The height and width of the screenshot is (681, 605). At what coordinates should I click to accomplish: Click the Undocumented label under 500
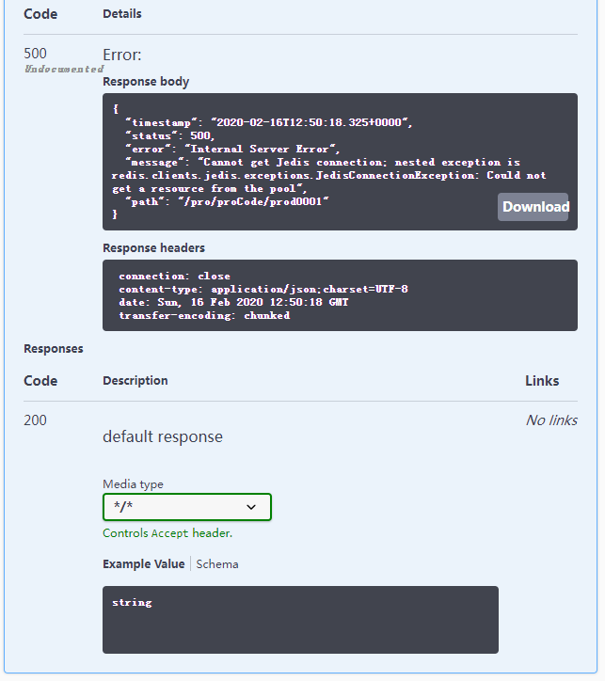pos(64,69)
